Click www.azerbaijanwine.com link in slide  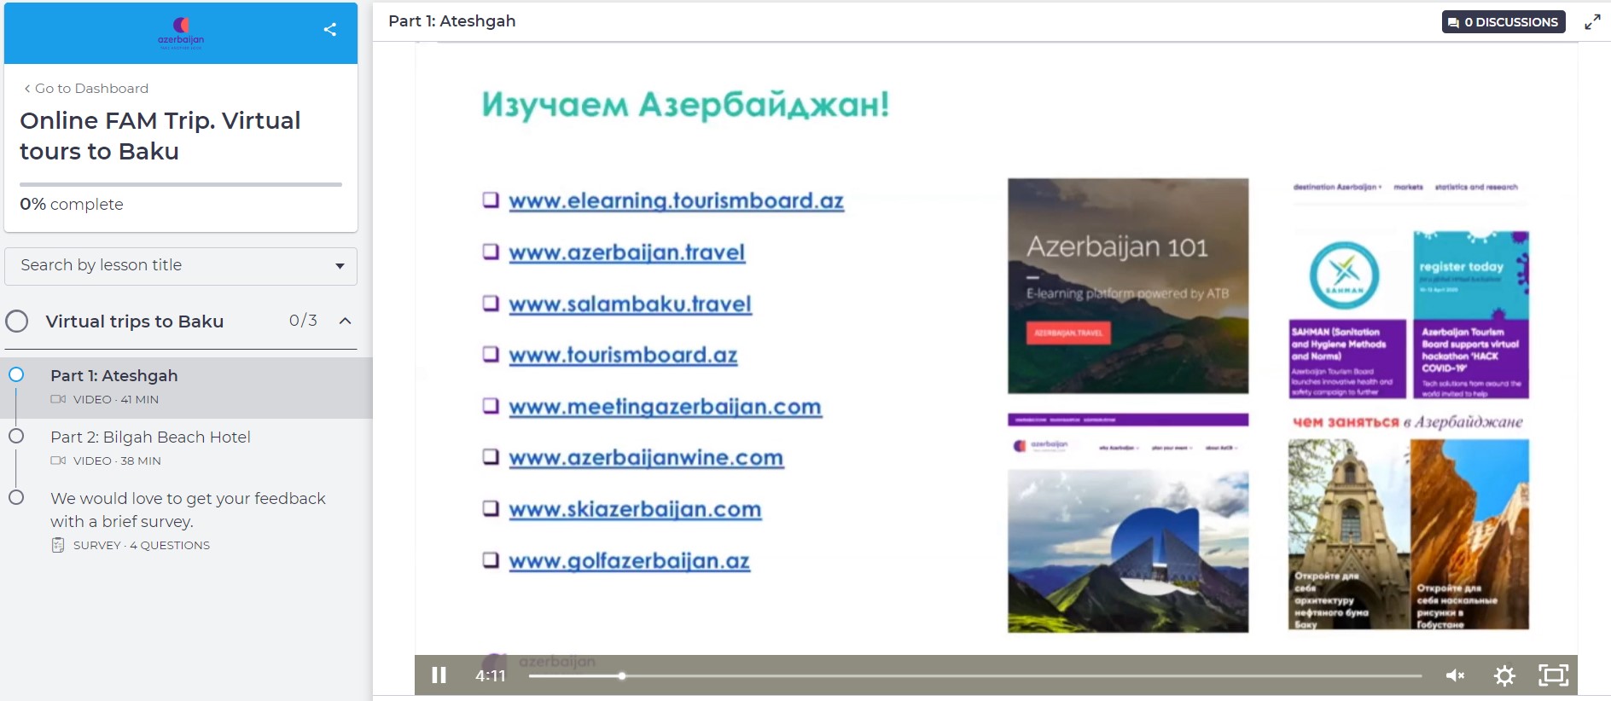coord(646,458)
